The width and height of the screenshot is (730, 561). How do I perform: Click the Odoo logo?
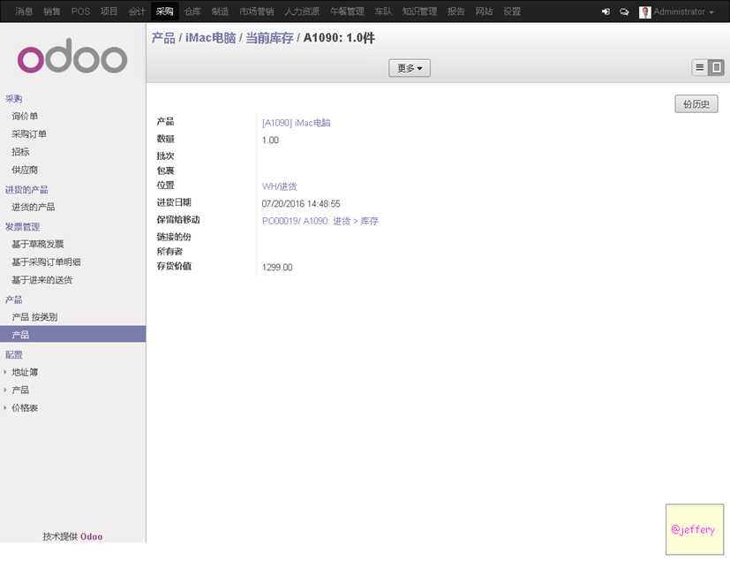72,56
